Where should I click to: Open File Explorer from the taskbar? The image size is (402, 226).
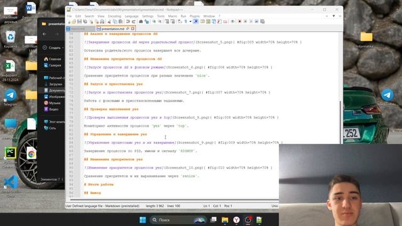[x=225, y=220]
